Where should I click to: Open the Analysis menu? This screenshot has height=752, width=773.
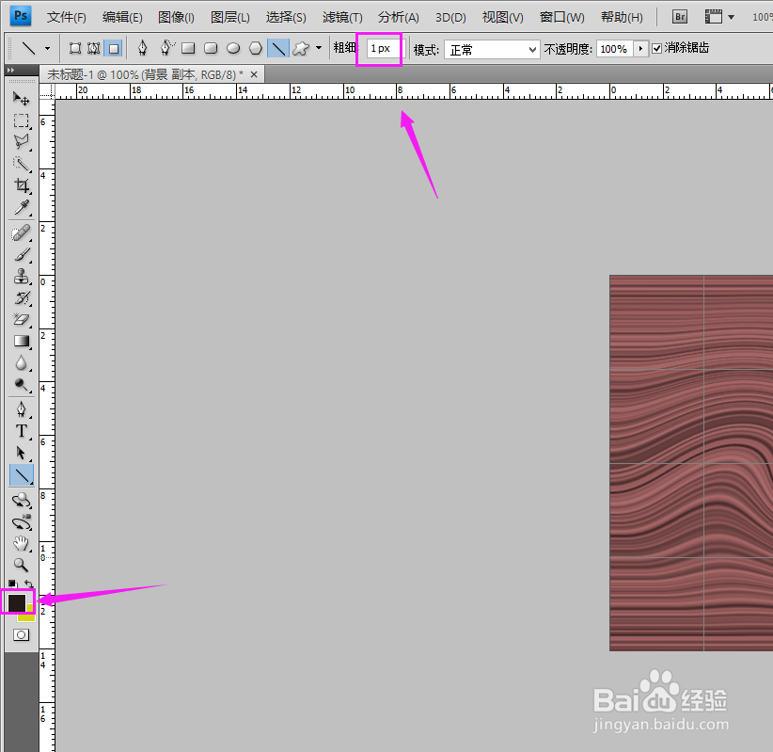tap(399, 18)
